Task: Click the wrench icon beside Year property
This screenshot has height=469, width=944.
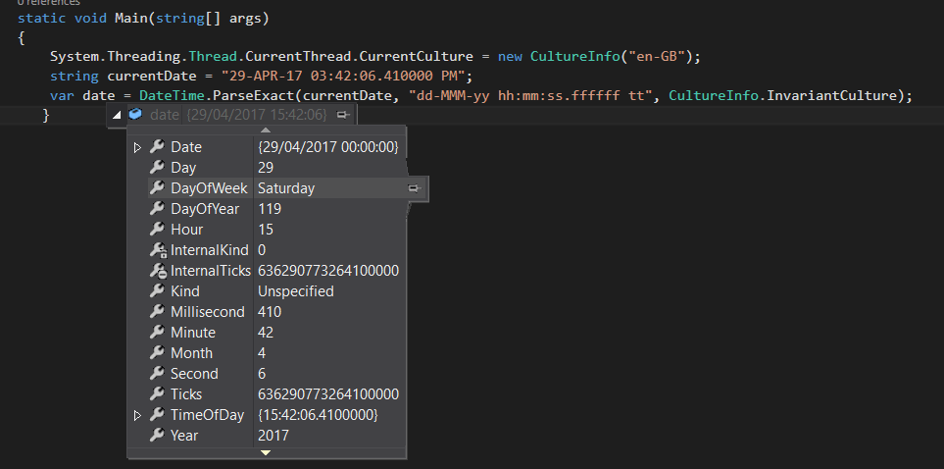Action: point(157,436)
